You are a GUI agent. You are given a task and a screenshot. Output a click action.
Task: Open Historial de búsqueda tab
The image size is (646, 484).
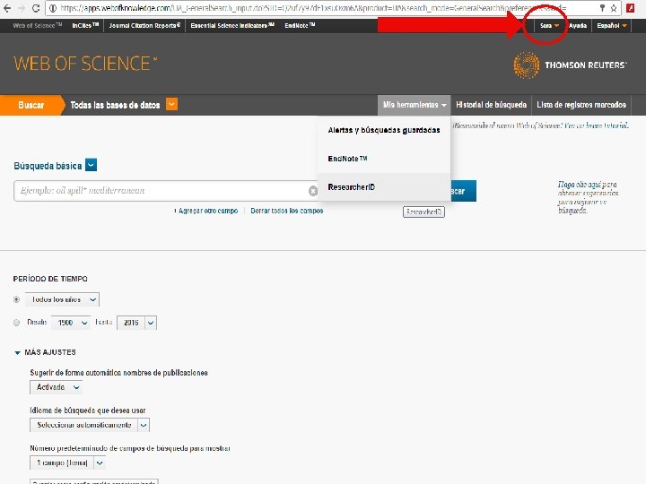point(491,105)
